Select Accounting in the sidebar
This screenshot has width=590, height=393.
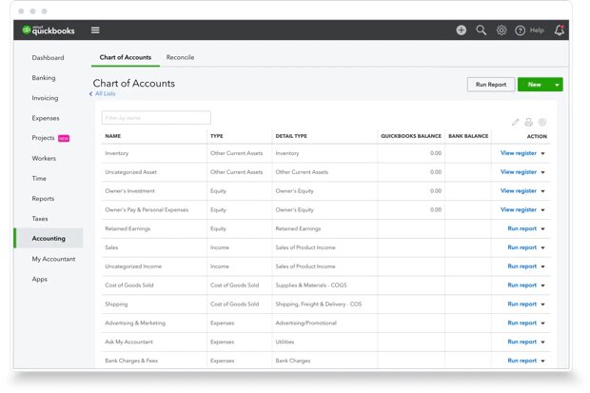[x=49, y=238]
